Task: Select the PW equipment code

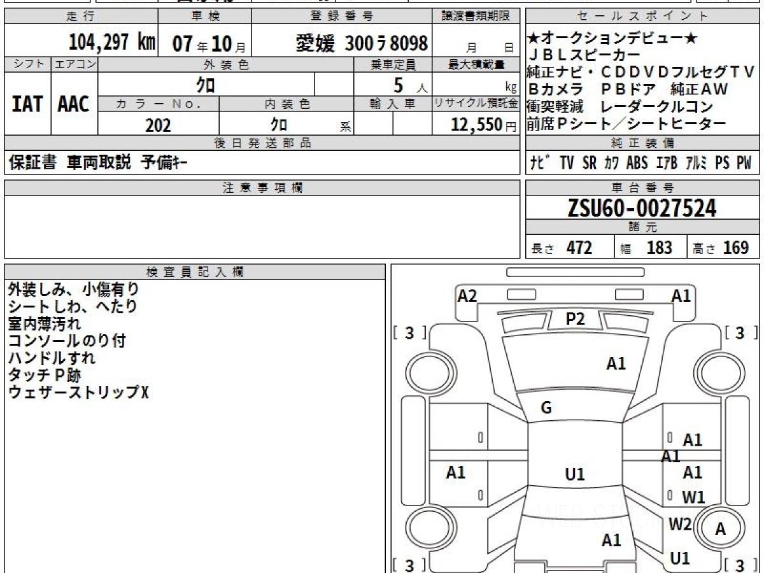Action: (744, 163)
